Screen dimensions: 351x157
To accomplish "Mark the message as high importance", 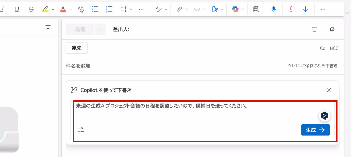I will 291,9.
